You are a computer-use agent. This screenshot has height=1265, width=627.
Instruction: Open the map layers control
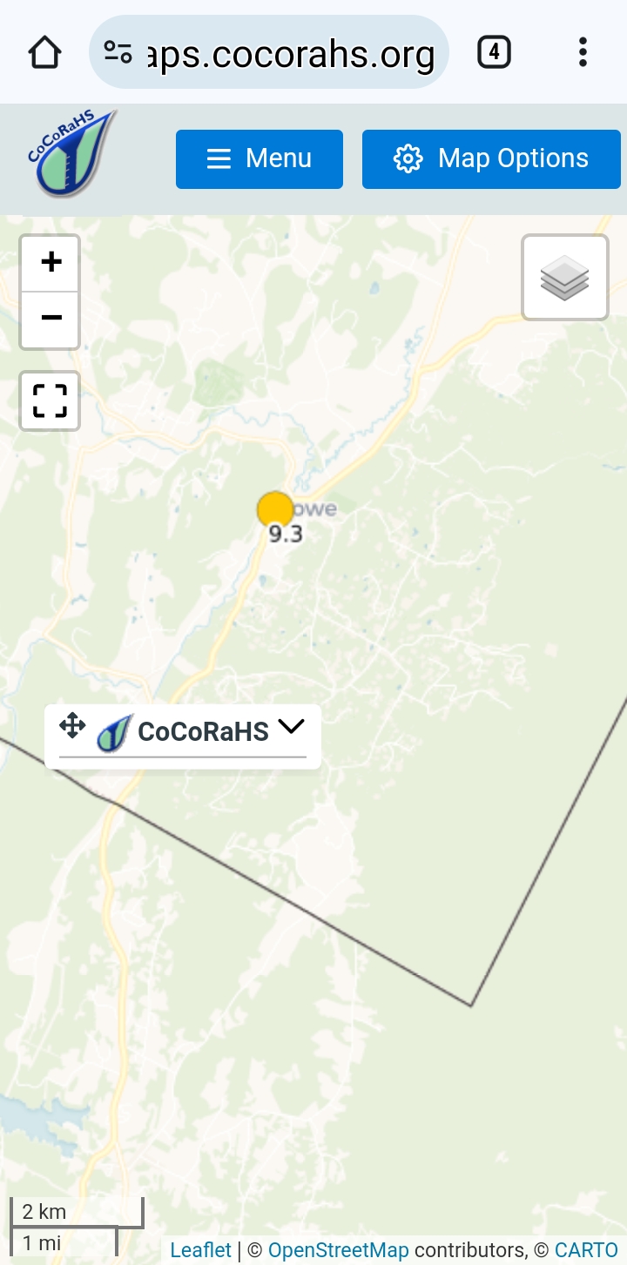point(565,278)
